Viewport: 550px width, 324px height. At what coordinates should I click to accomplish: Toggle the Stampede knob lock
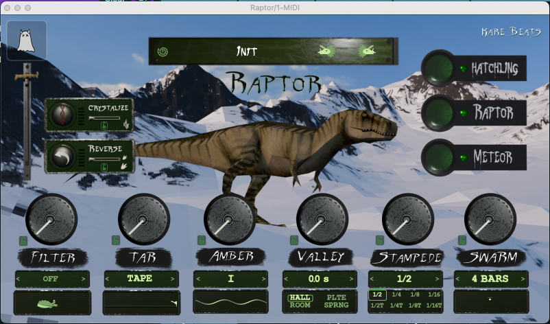pyautogui.click(x=380, y=240)
